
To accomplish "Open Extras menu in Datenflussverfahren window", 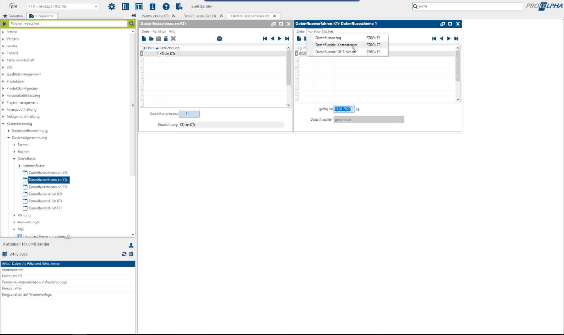I will coord(329,31).
